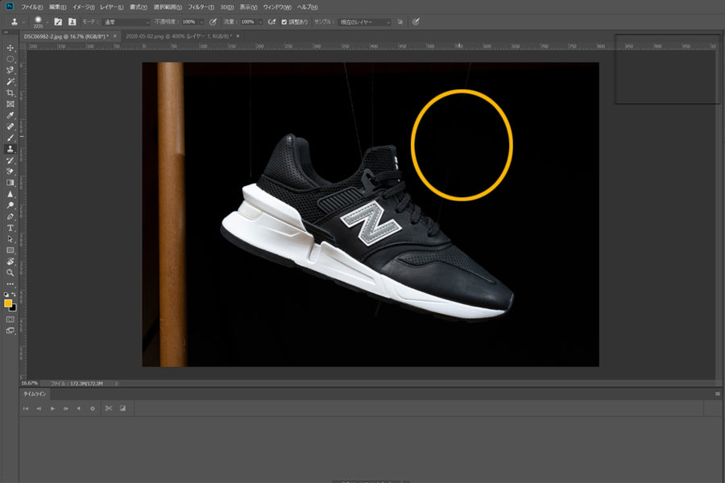Select the History Brush tool
Image resolution: width=725 pixels, height=483 pixels.
click(x=10, y=160)
